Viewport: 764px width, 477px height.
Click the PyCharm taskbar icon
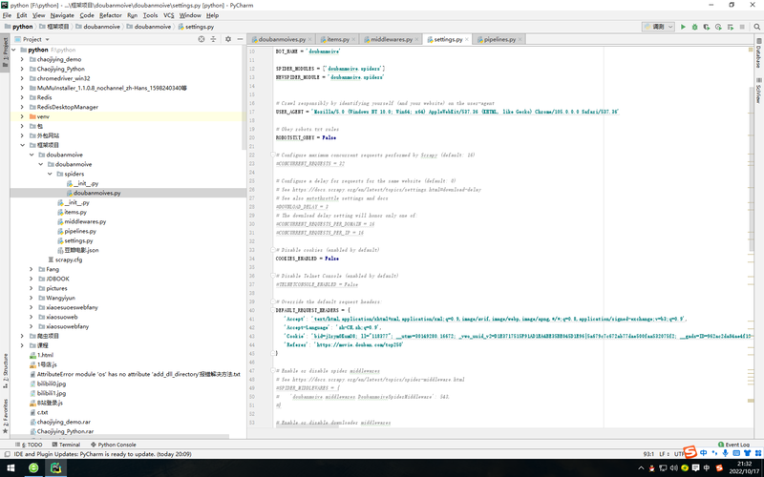point(56,468)
